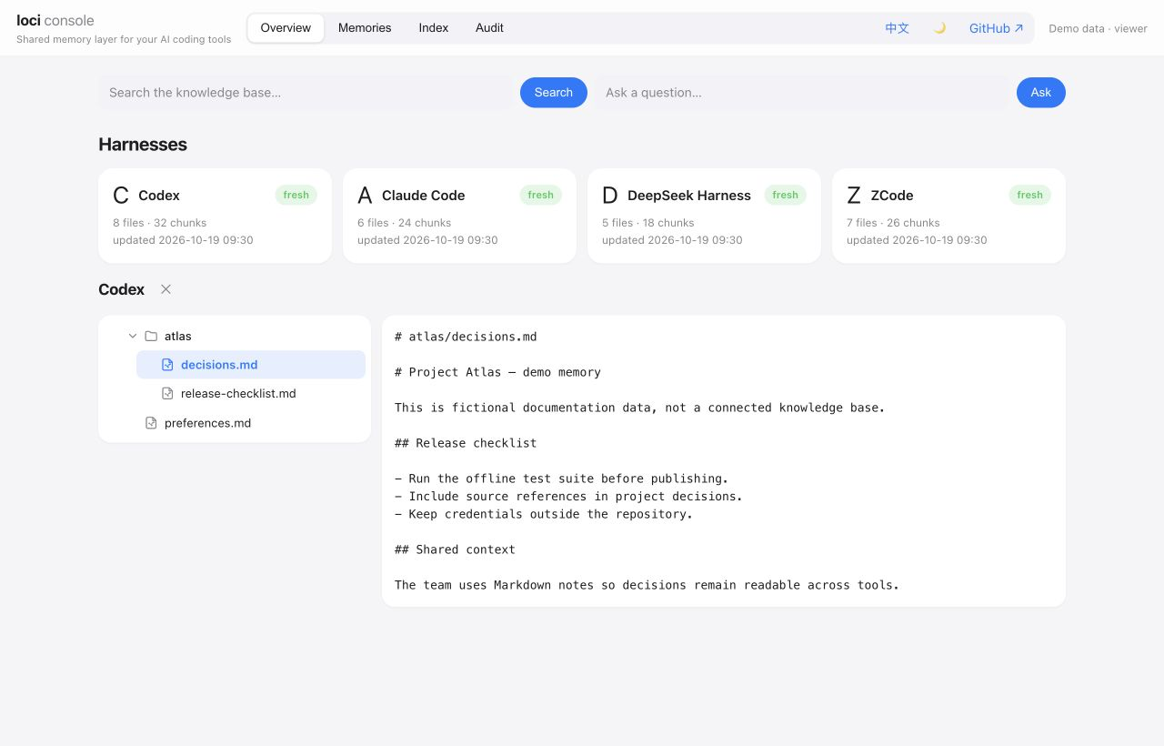Toggle dark mode moon icon
The width and height of the screenshot is (1164, 746).
939,28
